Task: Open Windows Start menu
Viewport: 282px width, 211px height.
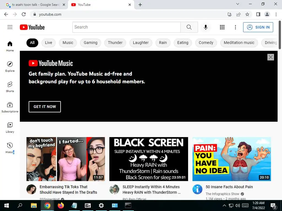Action: pyautogui.click(x=7, y=206)
